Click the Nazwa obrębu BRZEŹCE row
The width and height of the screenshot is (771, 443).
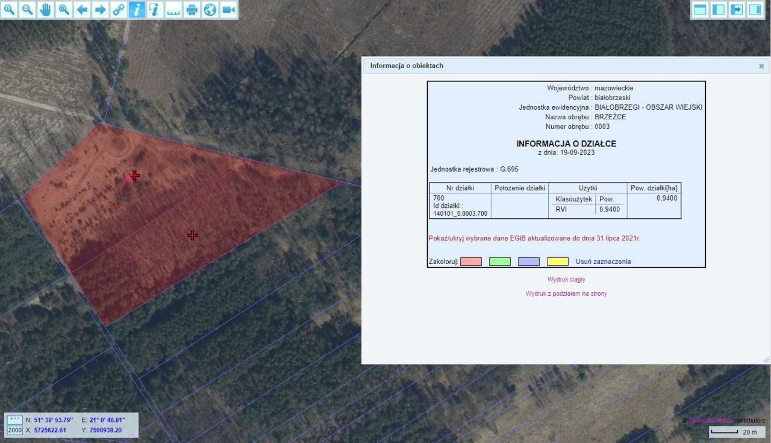coord(585,117)
